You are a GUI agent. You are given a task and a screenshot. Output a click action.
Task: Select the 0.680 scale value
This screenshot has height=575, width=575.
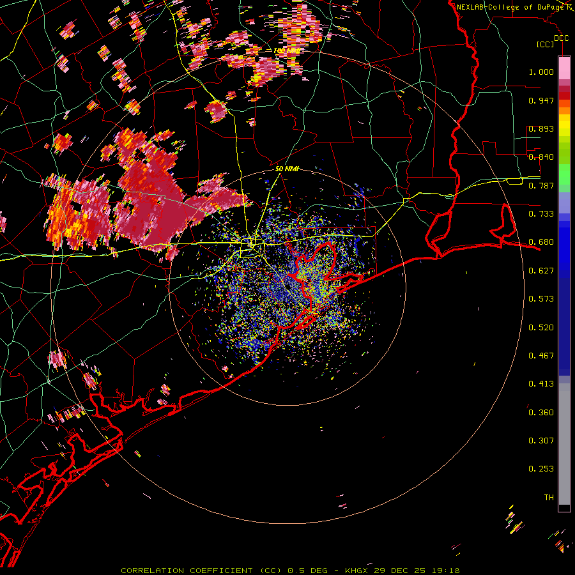tap(541, 242)
